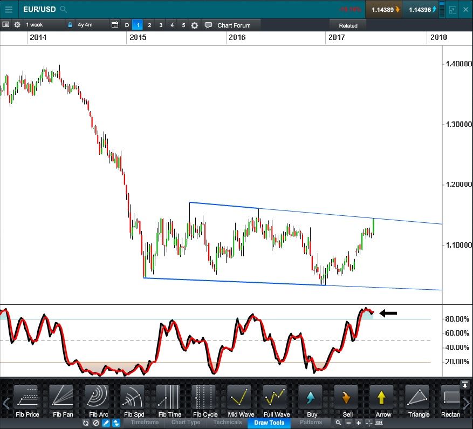Place a Sell marker

coord(347,401)
